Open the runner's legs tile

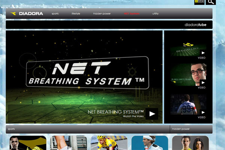(x=69, y=143)
